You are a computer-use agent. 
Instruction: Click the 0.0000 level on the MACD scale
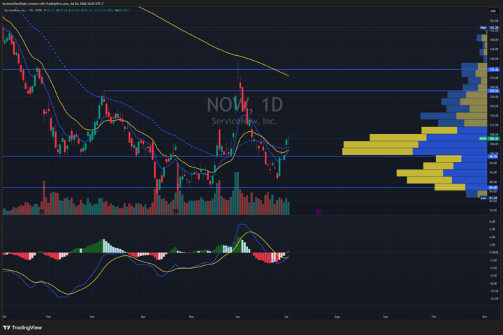click(x=493, y=252)
